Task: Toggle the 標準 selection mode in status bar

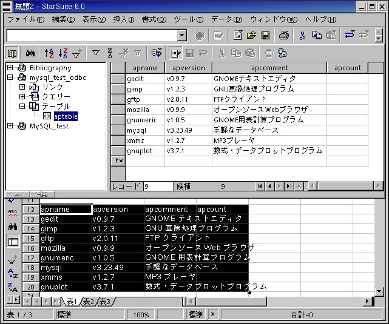Action: 195,314
